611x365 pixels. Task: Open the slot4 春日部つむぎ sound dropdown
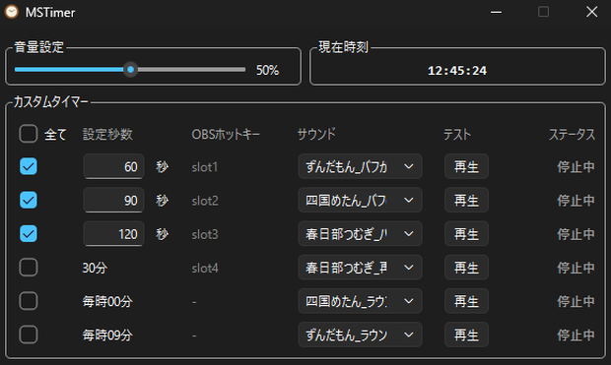360,268
